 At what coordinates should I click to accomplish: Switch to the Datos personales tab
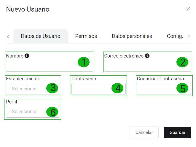click(x=132, y=36)
